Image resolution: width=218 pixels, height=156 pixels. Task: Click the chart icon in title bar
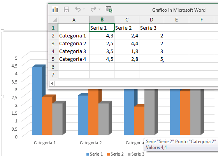pyautogui.click(x=55, y=9)
